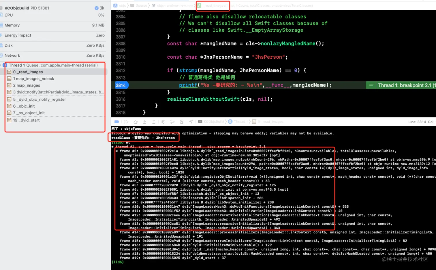The height and width of the screenshot is (270, 436).
Task: Open Environment Overrides control
Action: [x=182, y=122]
